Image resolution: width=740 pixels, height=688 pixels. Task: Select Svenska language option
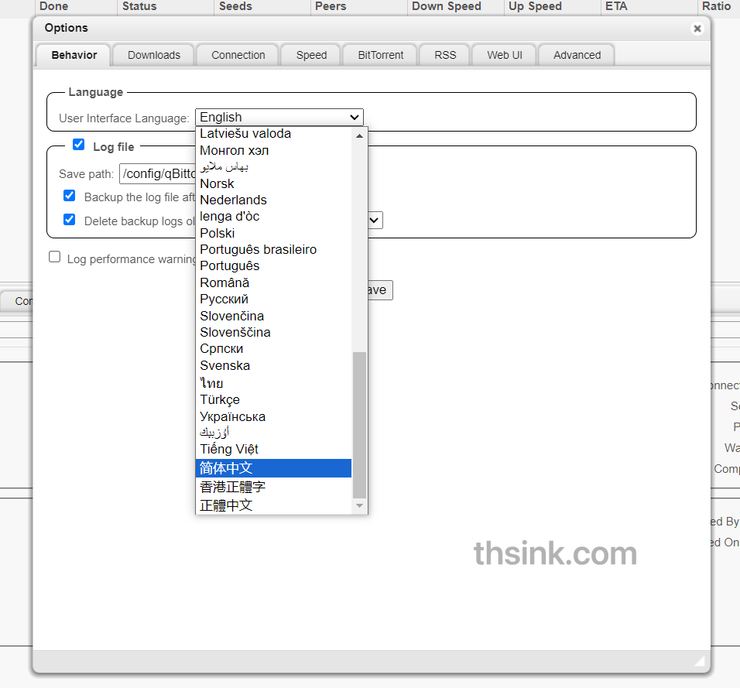273,366
